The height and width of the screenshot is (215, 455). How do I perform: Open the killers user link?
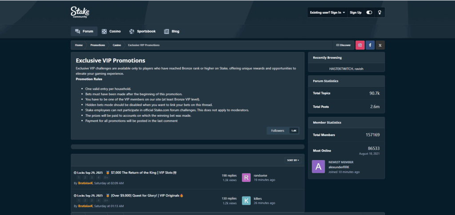tap(258, 199)
